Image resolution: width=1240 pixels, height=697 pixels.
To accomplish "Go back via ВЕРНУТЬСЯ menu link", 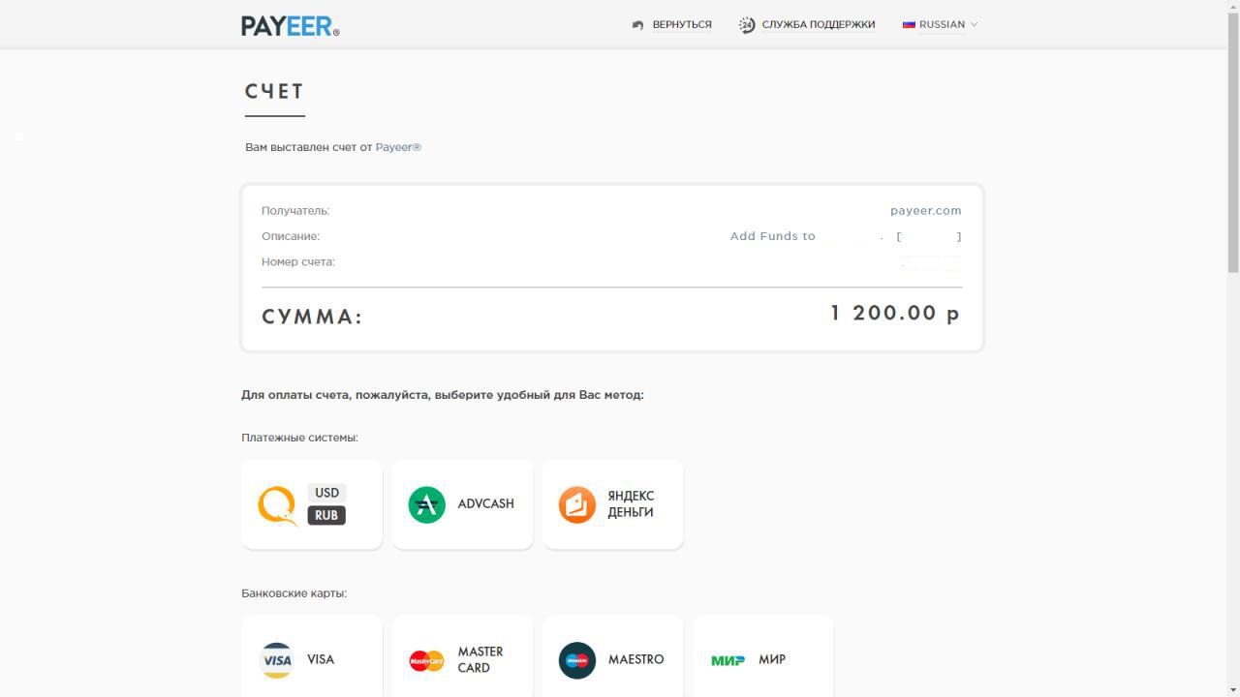I will point(682,25).
